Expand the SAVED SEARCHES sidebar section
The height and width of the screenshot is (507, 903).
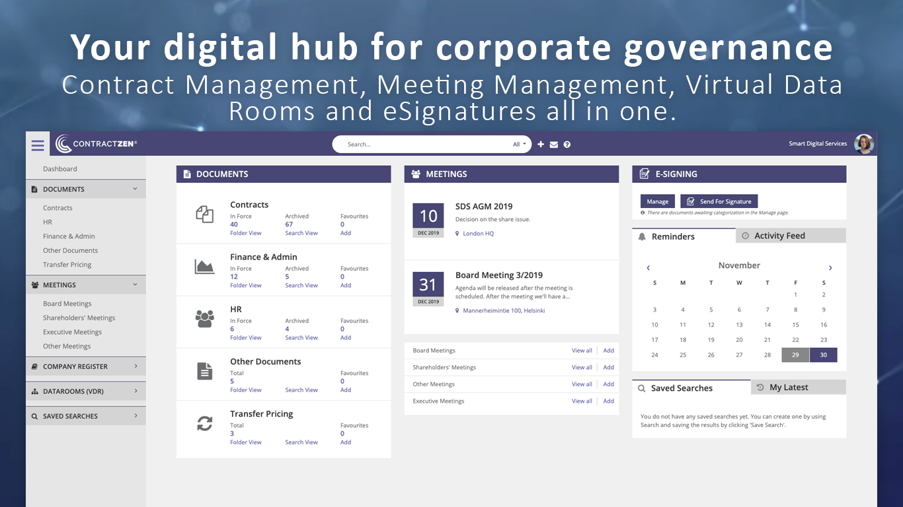(x=136, y=416)
